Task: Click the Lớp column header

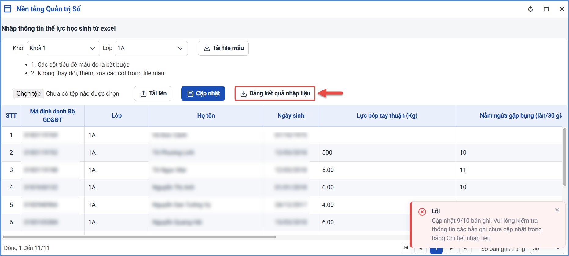Action: coord(116,115)
